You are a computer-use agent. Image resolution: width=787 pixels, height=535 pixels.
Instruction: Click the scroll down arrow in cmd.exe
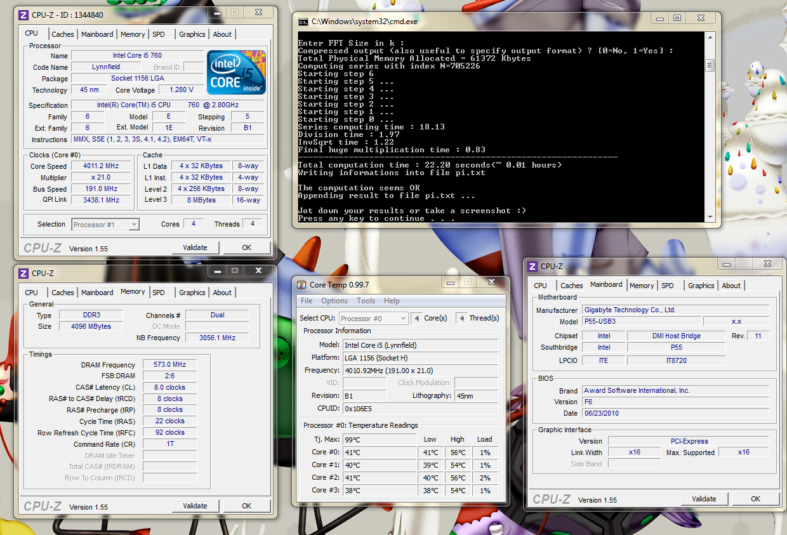tap(710, 217)
